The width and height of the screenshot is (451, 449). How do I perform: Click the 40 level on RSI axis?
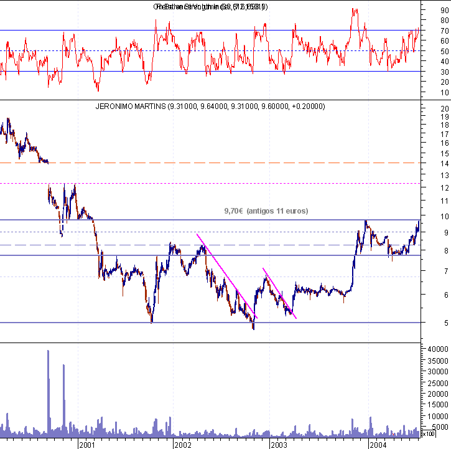click(x=445, y=61)
